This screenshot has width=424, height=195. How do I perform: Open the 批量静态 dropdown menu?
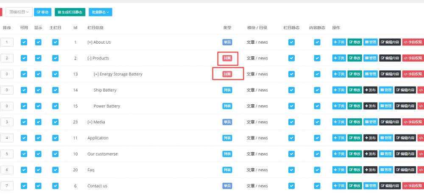100,12
